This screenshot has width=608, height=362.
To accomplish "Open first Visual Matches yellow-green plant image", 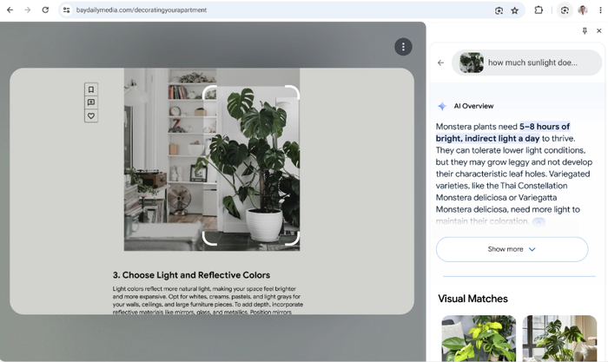I will pos(479,339).
